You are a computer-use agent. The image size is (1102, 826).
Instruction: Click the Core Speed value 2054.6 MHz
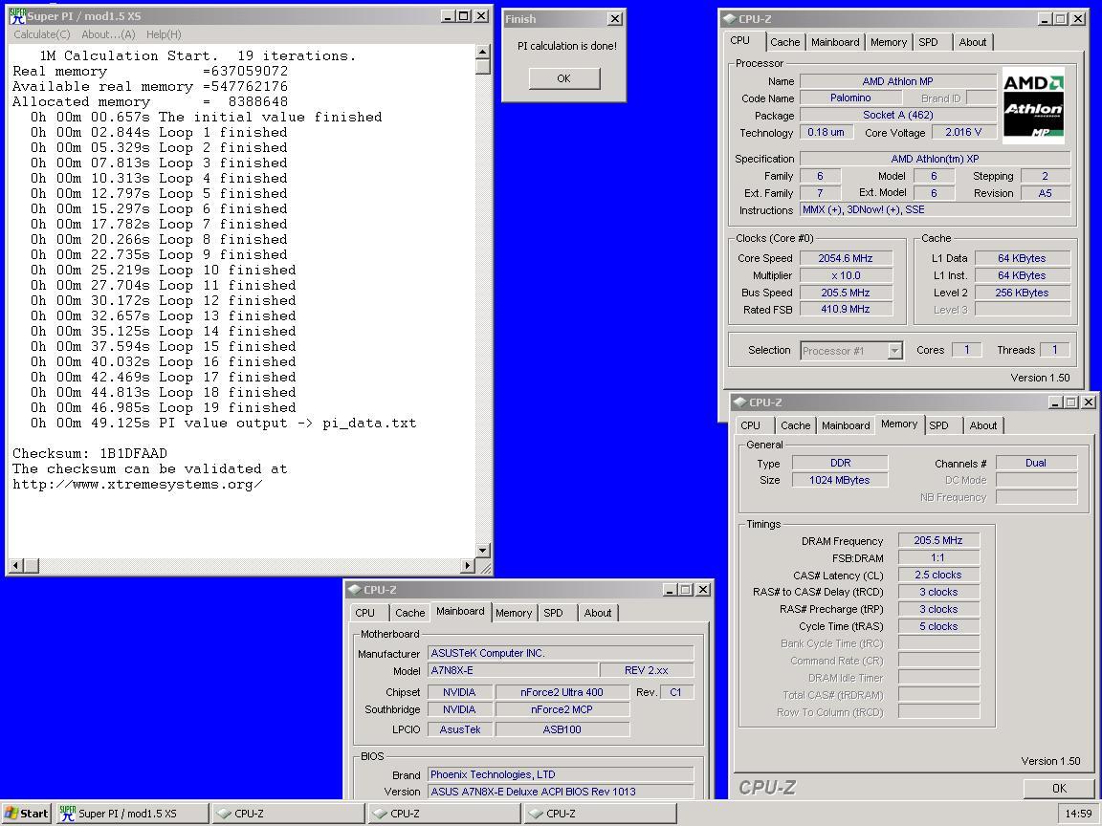[x=846, y=258]
